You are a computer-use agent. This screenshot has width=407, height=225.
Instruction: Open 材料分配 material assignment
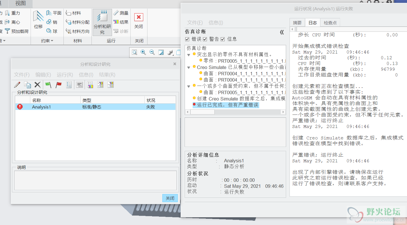click(x=77, y=22)
